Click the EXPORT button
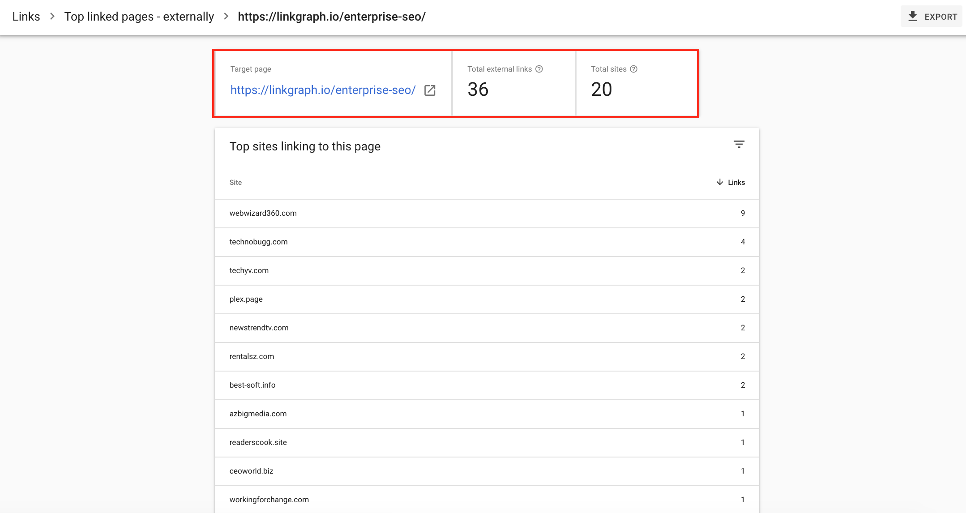The width and height of the screenshot is (966, 513). pos(931,16)
